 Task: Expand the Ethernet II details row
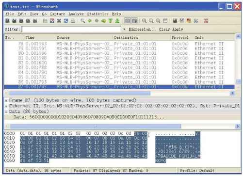pyautogui.click(x=6, y=106)
